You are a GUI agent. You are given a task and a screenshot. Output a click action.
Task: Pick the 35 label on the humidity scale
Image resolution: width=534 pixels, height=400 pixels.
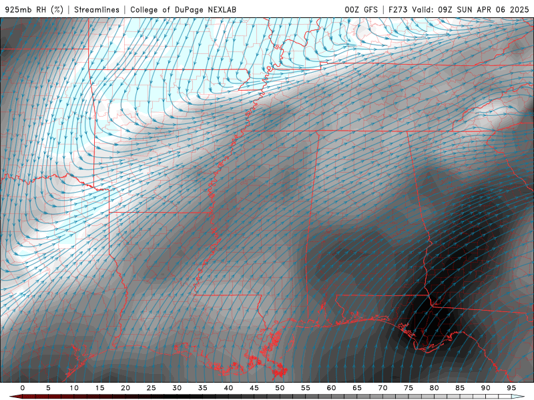(x=203, y=388)
